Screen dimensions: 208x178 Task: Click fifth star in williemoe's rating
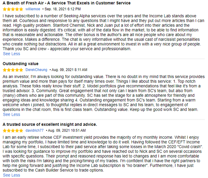[x=21, y=9]
